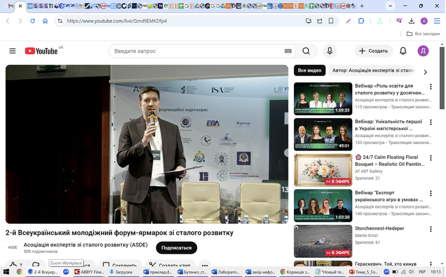The height and width of the screenshot is (277, 446).
Task: Bookmark this page via the address bar icon
Action: tap(331, 21)
